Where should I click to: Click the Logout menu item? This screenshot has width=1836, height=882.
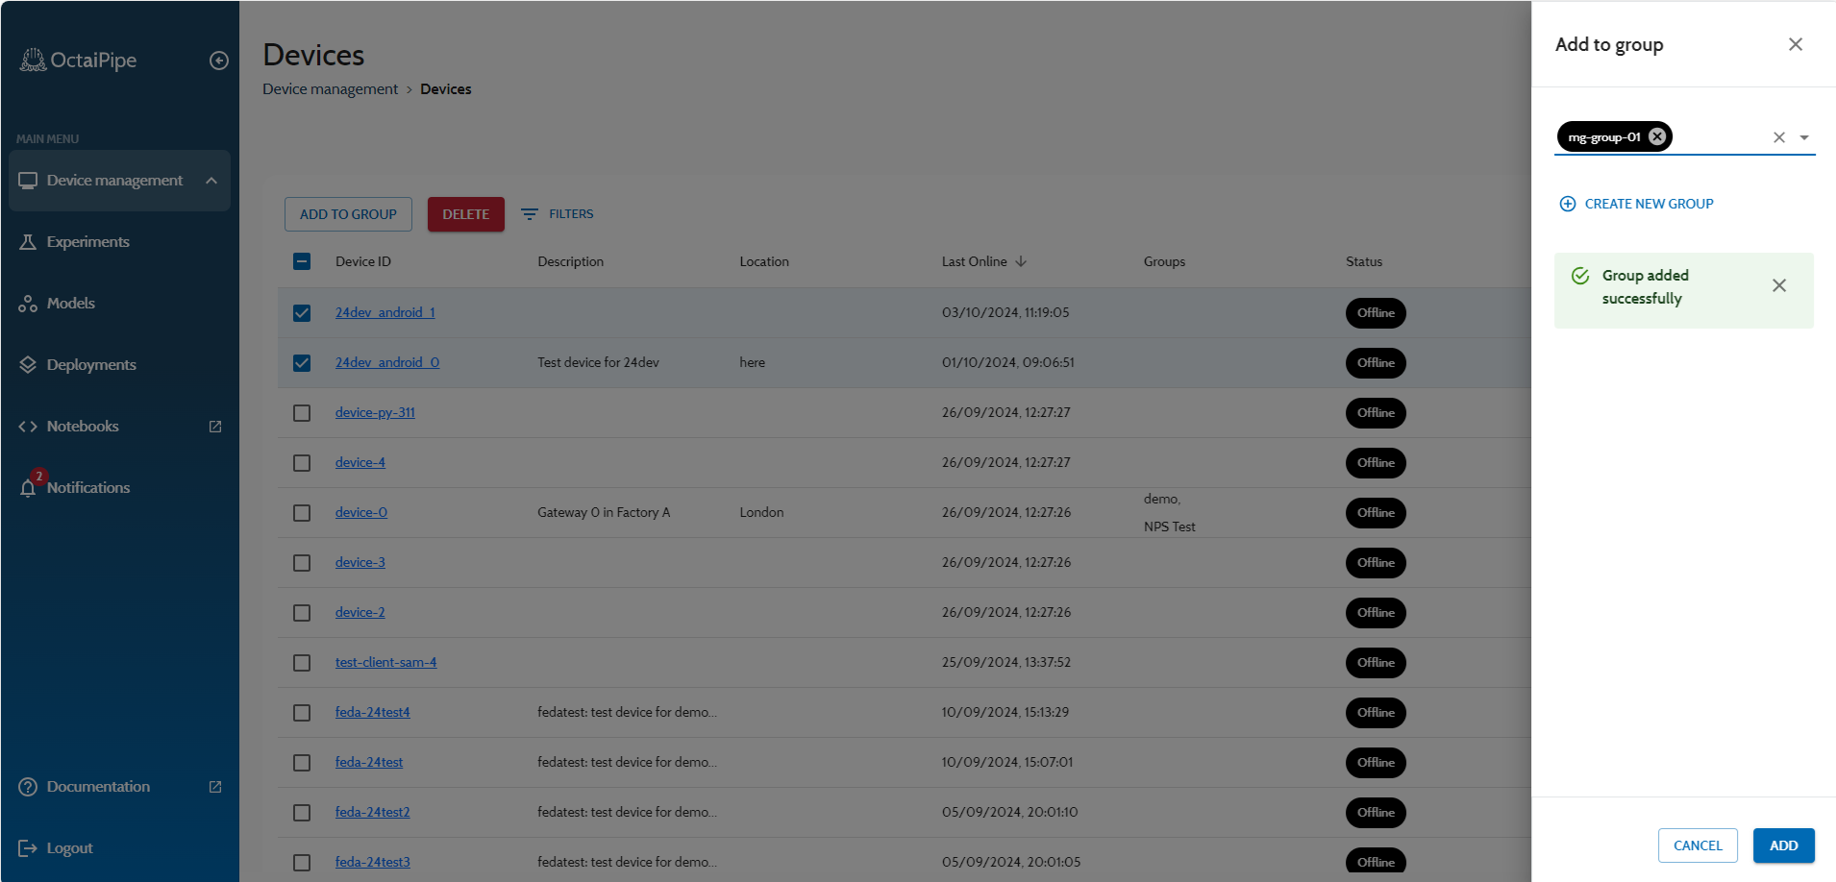(119, 848)
